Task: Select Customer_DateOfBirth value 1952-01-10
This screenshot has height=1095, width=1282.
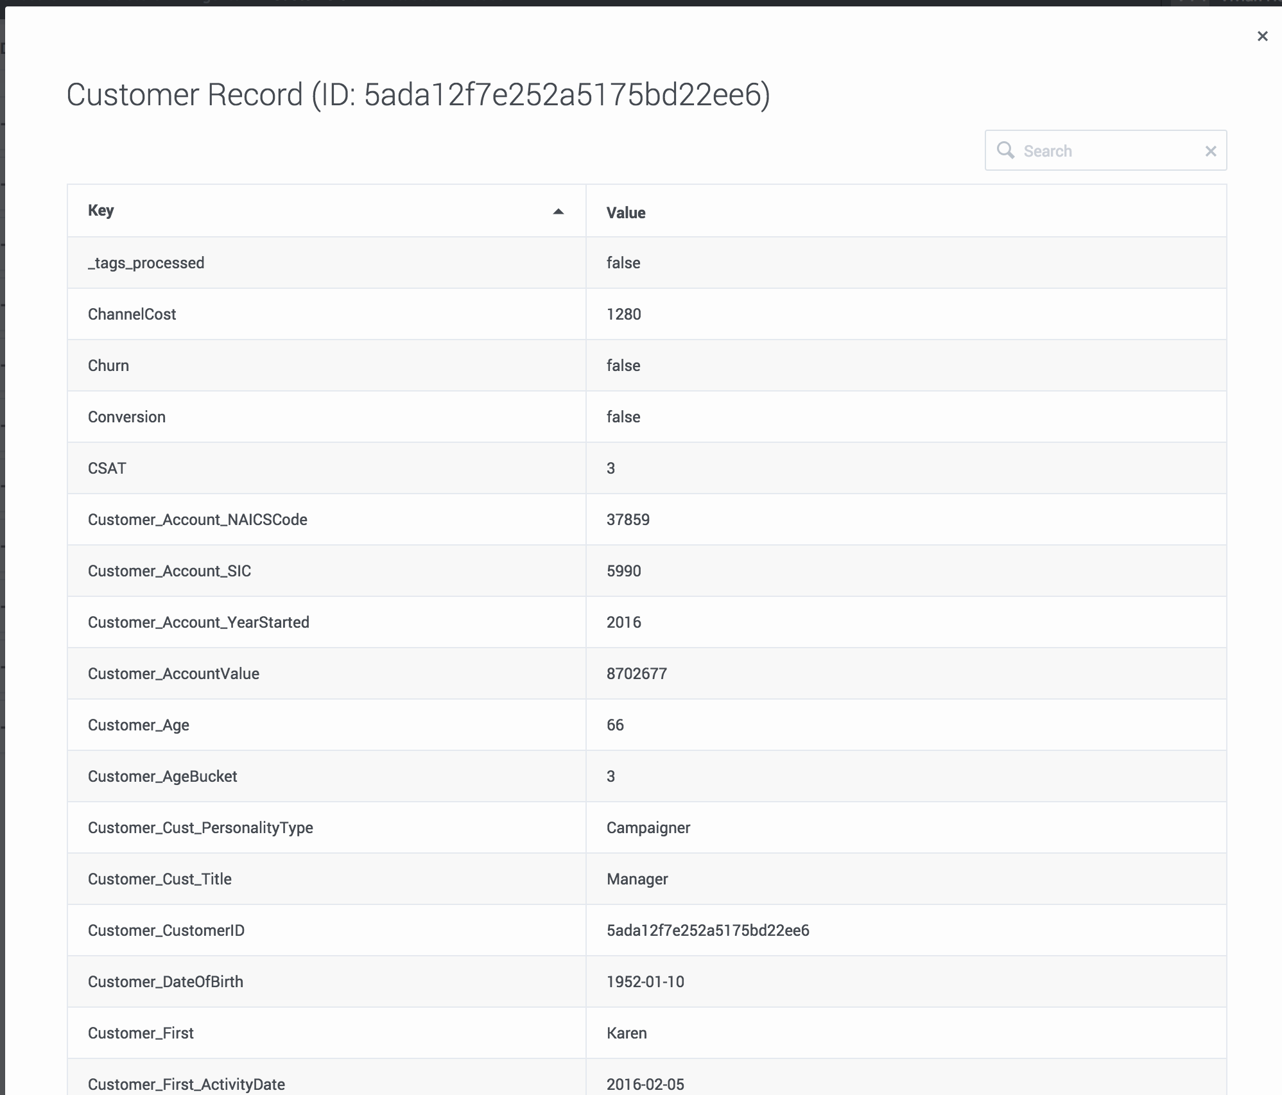Action: (x=645, y=982)
